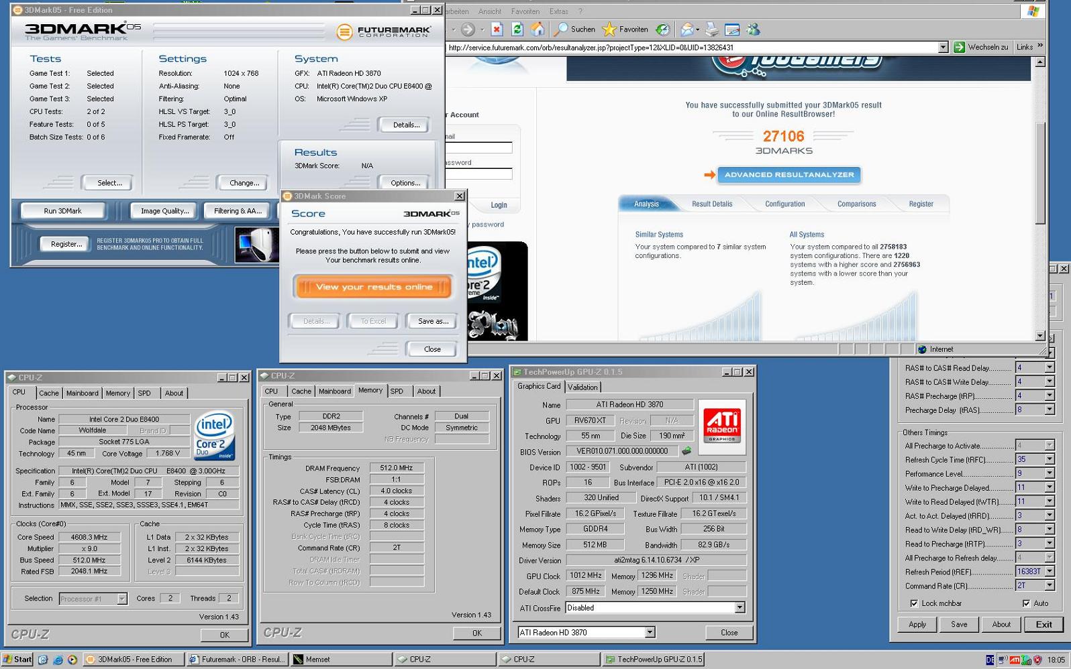Viewport: 1071px width, 669px height.
Task: Click Register... button in 3DMark05
Action: [66, 244]
